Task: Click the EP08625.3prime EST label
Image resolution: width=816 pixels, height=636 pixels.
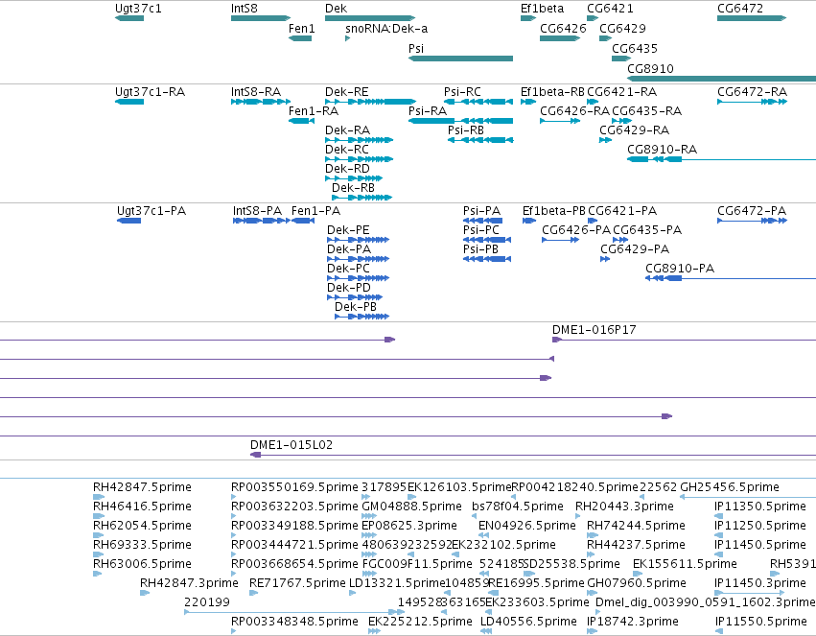Action: coord(409,526)
